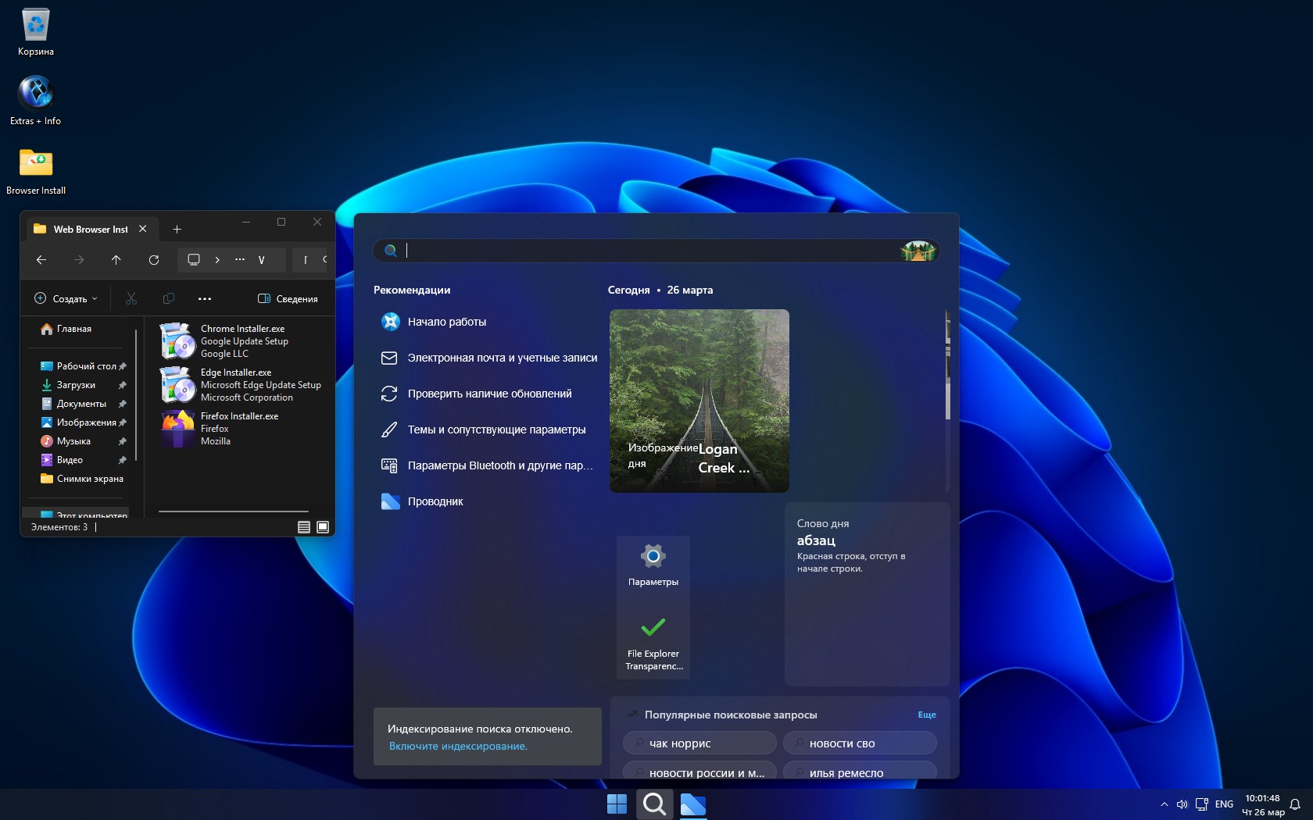This screenshot has height=820, width=1313.
Task: Open the Firefox Installer.exe file icon
Action: tap(177, 429)
